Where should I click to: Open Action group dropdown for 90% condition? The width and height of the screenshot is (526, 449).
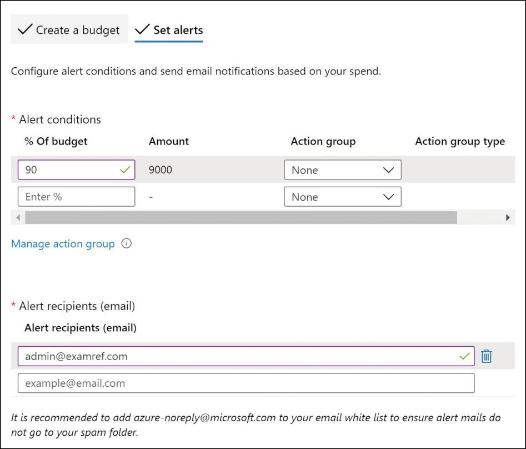(x=343, y=170)
